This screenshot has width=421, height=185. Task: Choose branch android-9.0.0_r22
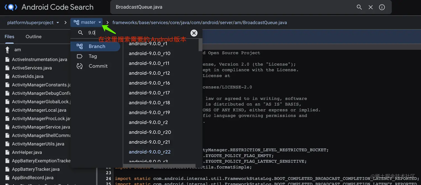[150, 152]
